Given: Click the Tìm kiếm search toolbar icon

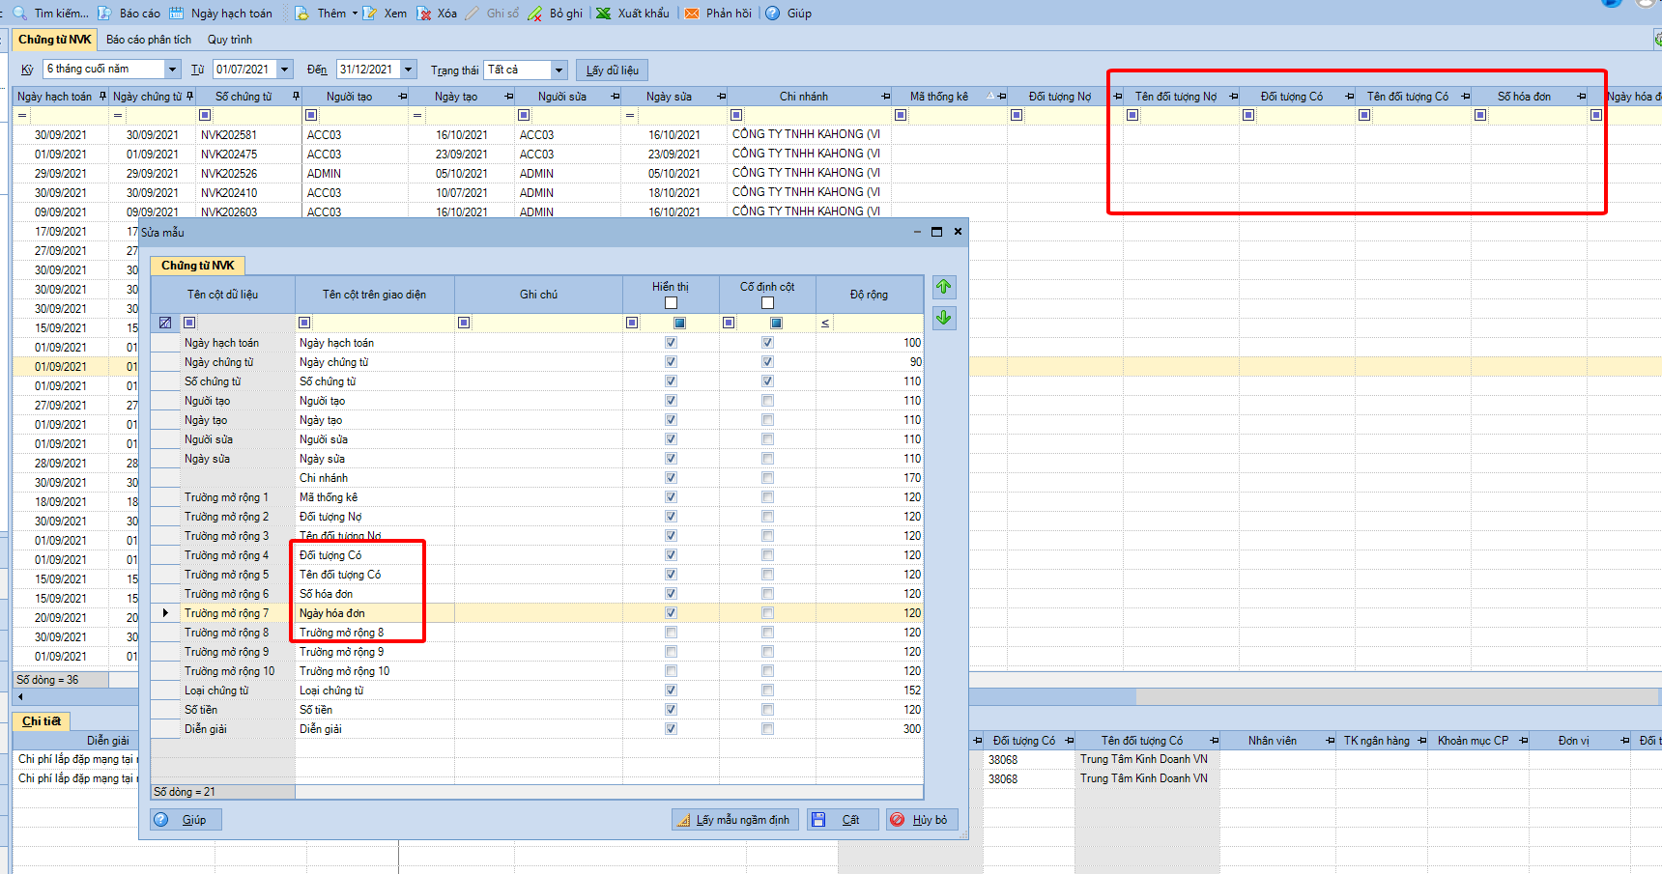Looking at the screenshot, I should (19, 14).
